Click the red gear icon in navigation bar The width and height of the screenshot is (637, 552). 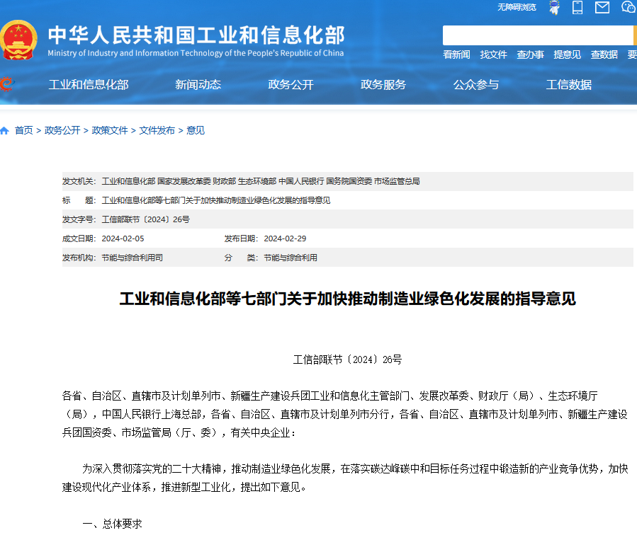coord(6,85)
